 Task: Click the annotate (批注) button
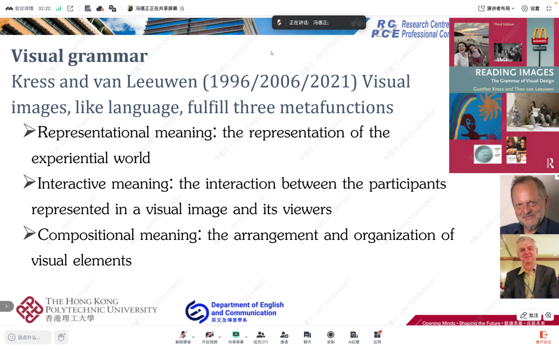[x=529, y=315]
